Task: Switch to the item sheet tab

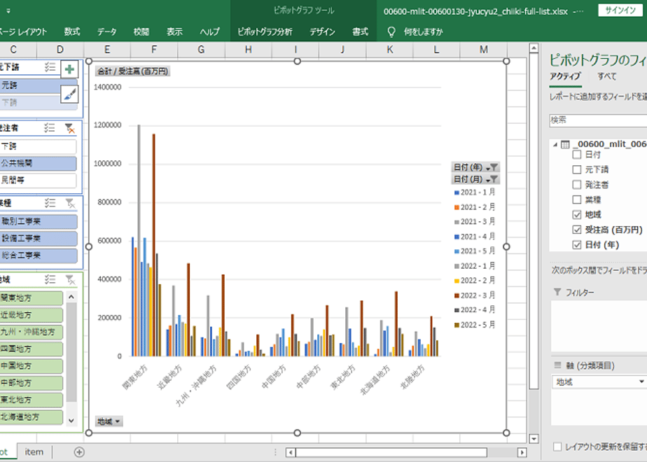Action: pyautogui.click(x=34, y=452)
